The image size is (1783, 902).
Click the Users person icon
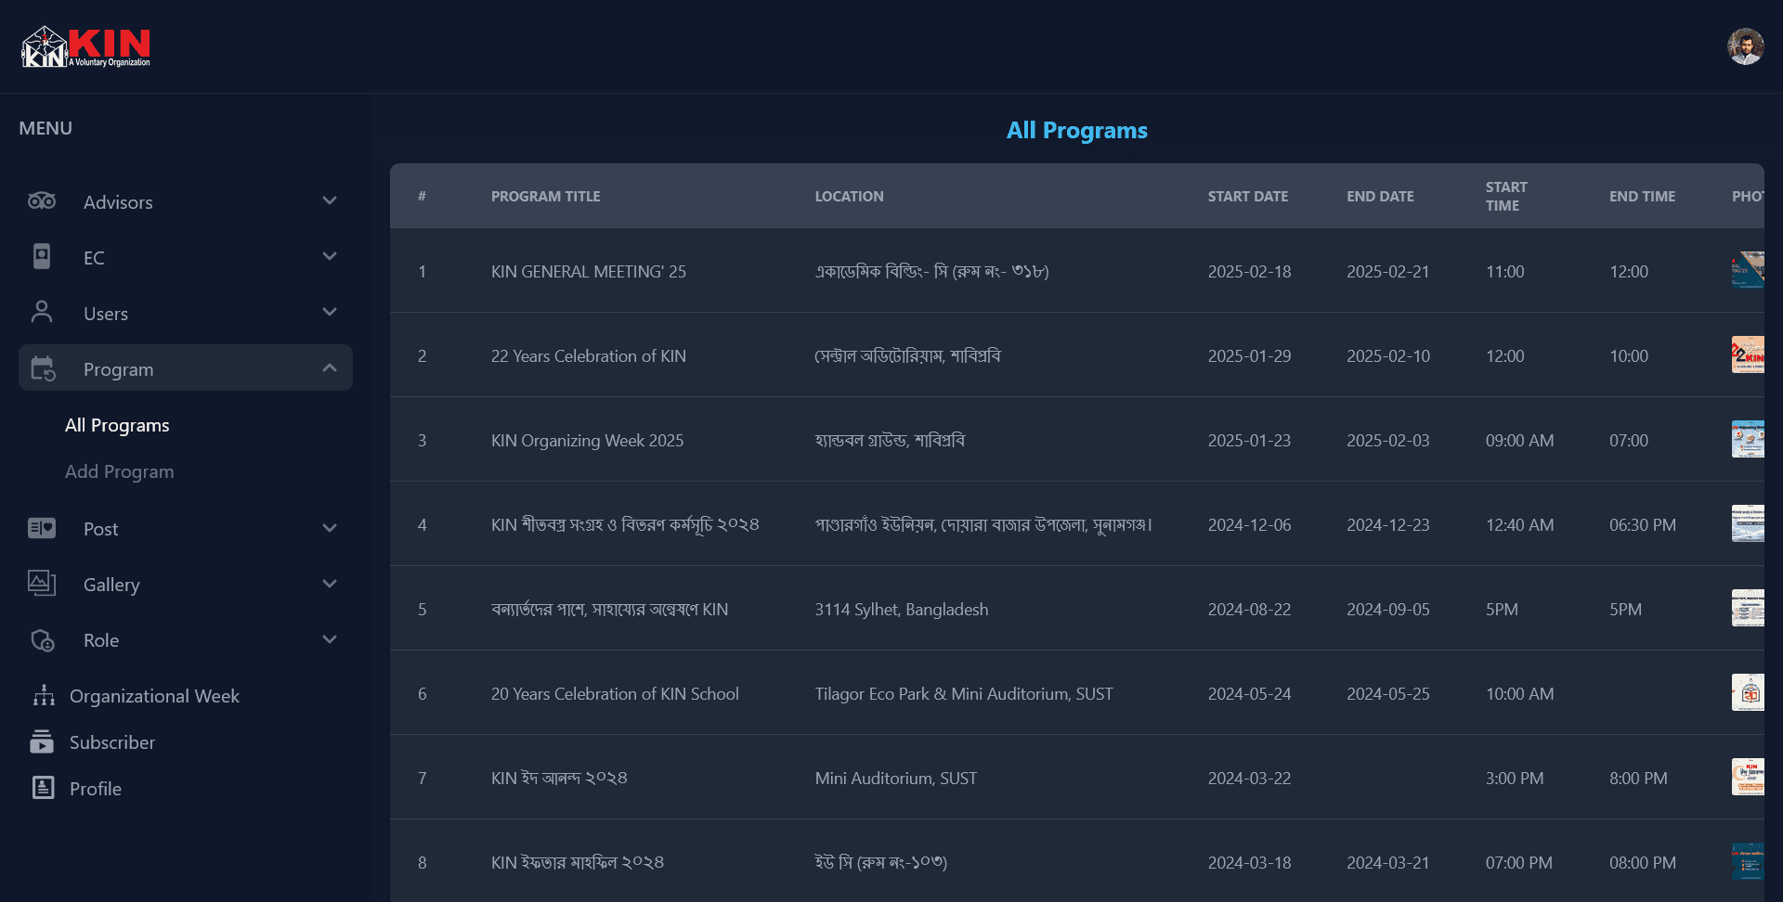41,313
